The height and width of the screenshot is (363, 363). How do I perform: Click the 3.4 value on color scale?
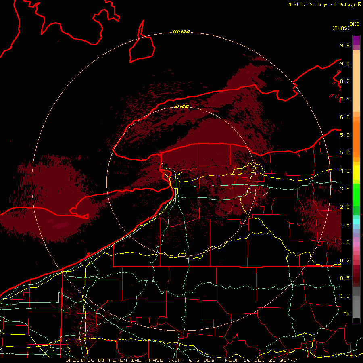[345, 189]
